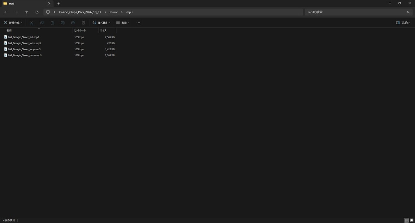Image resolution: width=415 pixels, height=223 pixels.
Task: Click the mp3 breadcrumb segment
Action: pyautogui.click(x=129, y=12)
